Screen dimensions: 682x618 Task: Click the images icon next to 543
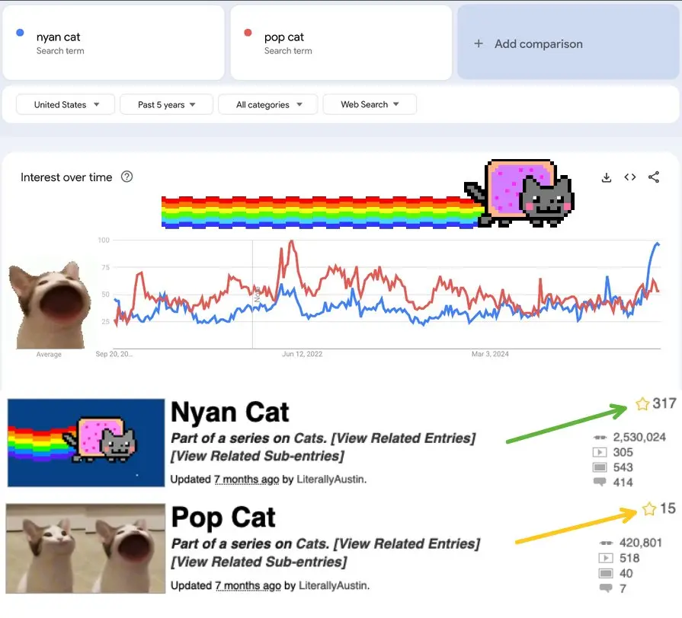click(x=600, y=467)
